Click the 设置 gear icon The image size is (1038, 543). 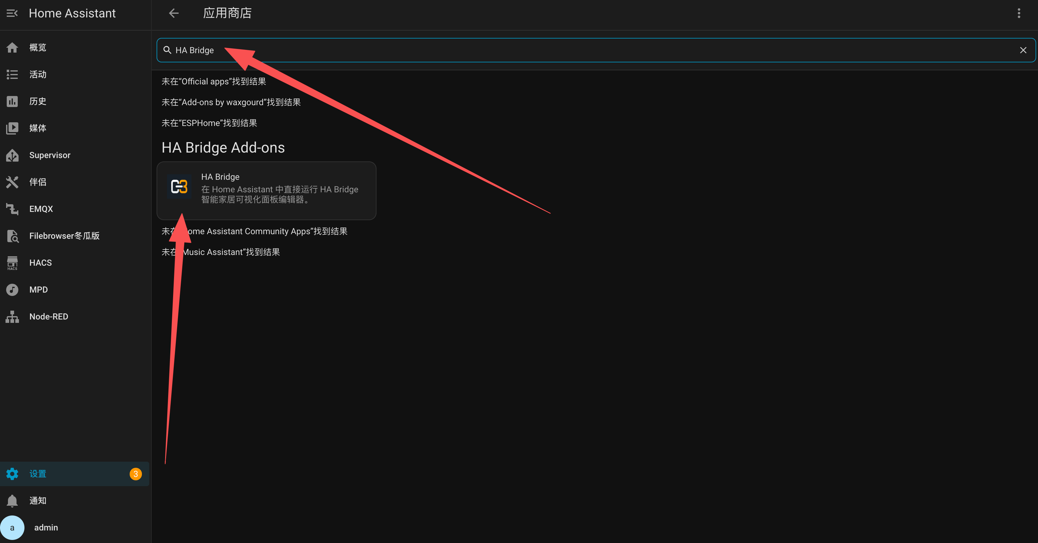[x=12, y=474]
